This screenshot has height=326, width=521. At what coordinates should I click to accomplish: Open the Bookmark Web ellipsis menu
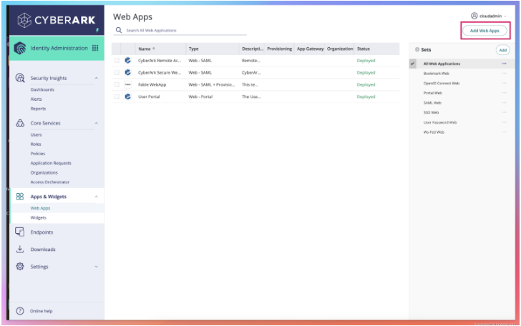coord(504,74)
